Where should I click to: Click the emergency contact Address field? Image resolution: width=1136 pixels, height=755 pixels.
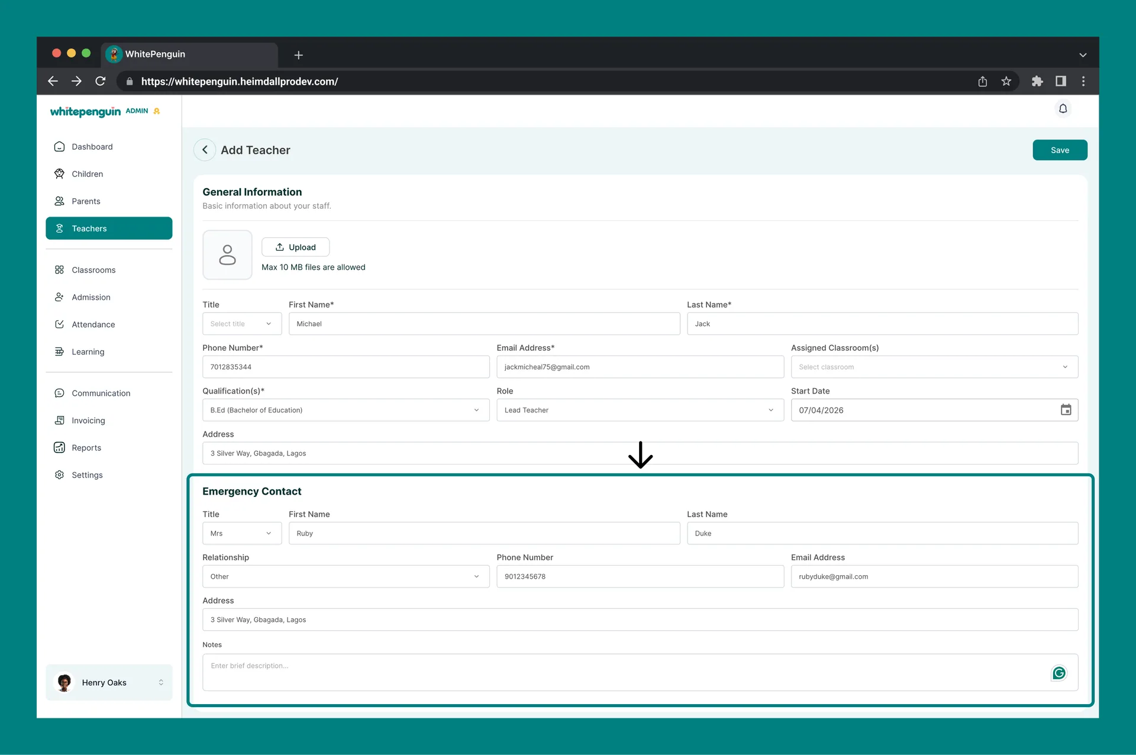click(x=640, y=620)
